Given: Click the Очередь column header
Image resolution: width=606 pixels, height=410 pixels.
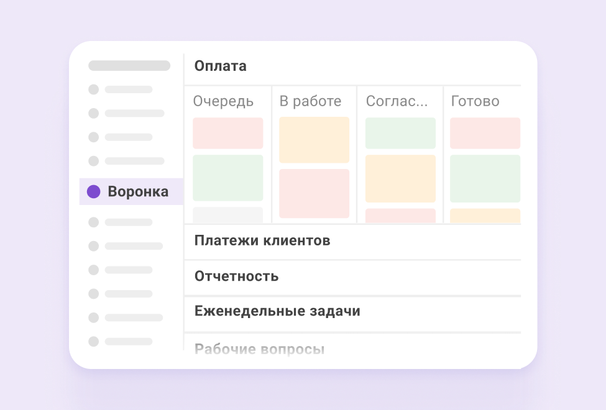Looking at the screenshot, I should coord(223,101).
